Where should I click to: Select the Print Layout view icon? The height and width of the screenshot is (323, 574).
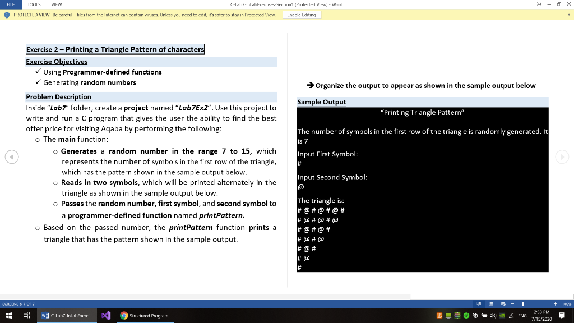[x=491, y=304]
